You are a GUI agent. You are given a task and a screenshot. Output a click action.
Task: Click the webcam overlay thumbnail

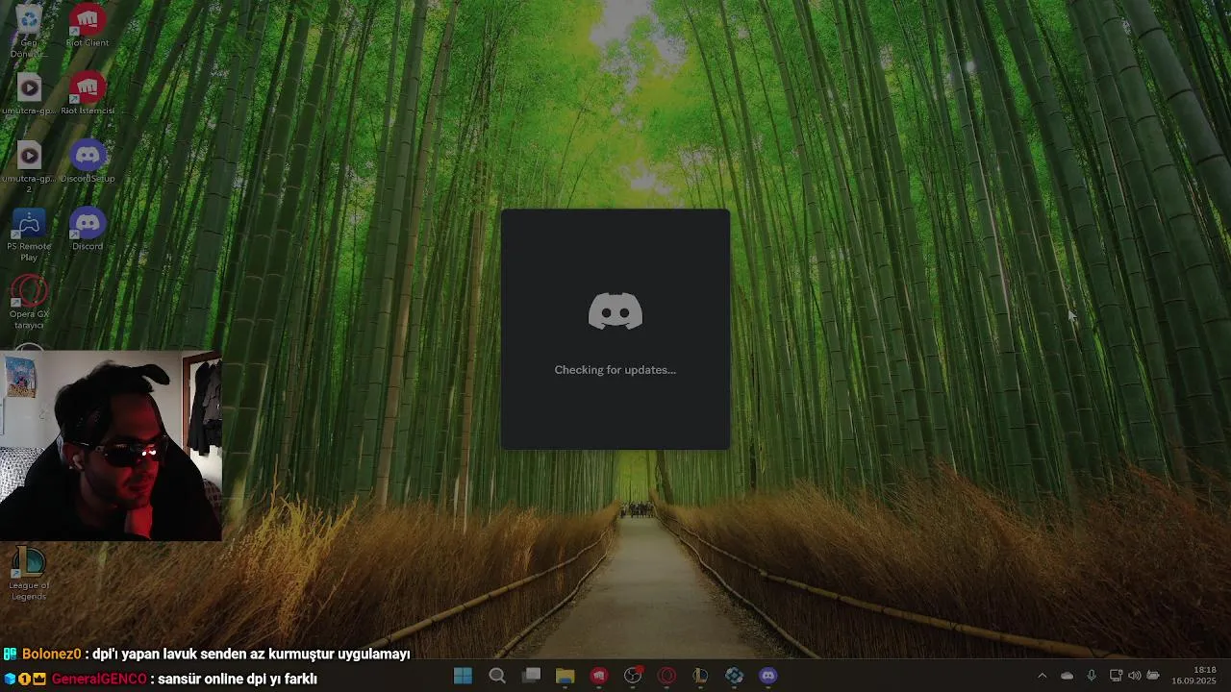[x=111, y=446]
